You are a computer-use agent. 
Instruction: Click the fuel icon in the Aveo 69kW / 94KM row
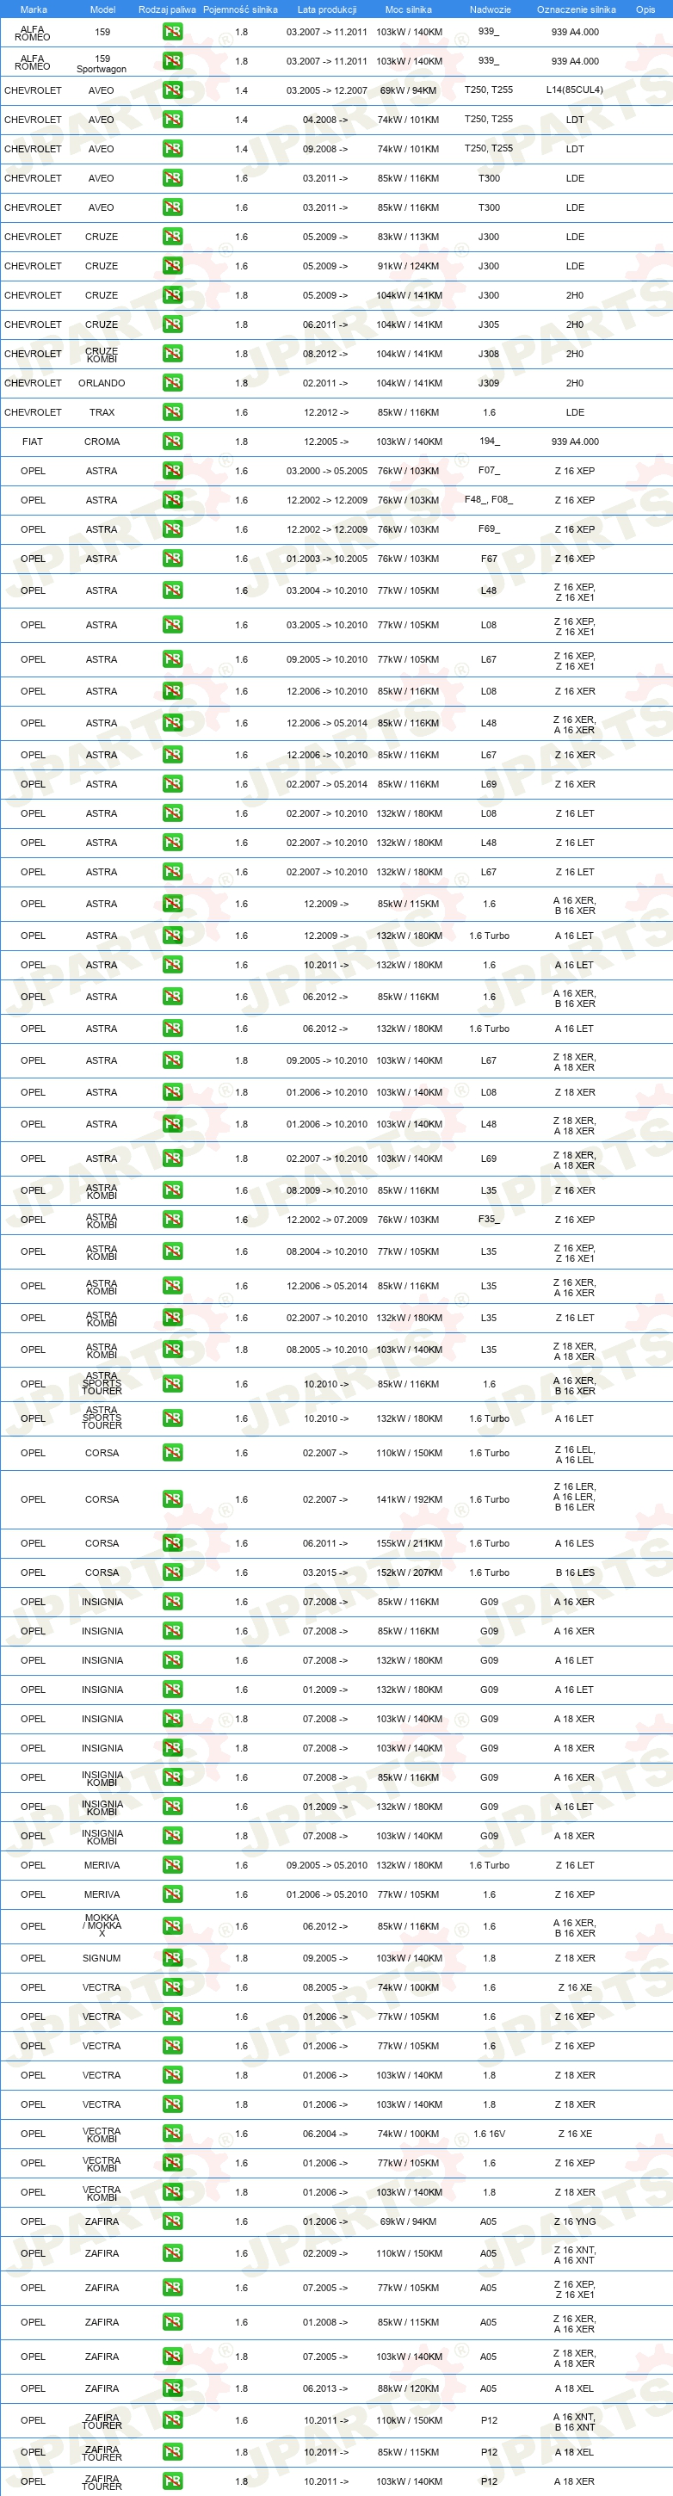point(172,90)
